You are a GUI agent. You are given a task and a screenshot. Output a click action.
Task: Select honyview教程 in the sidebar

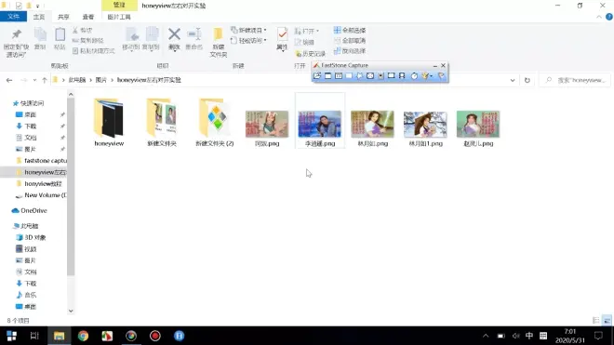coord(39,184)
